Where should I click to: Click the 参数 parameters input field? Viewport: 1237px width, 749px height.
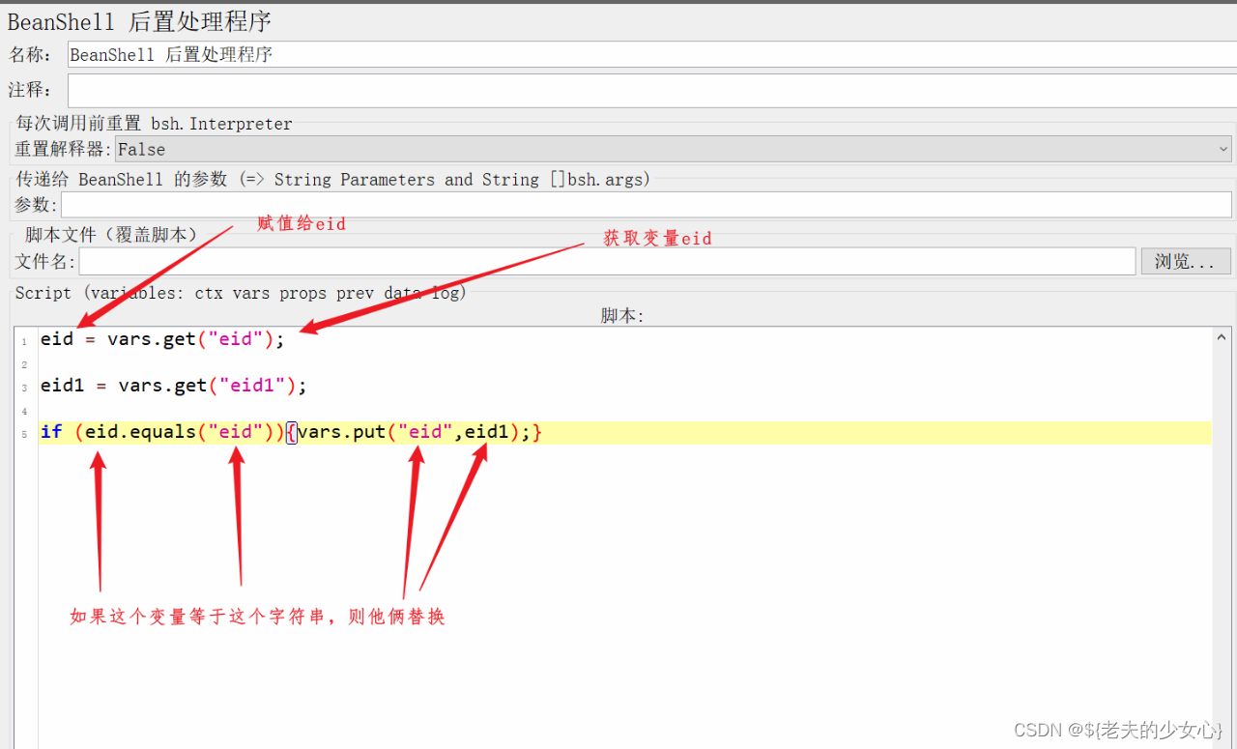click(x=647, y=205)
